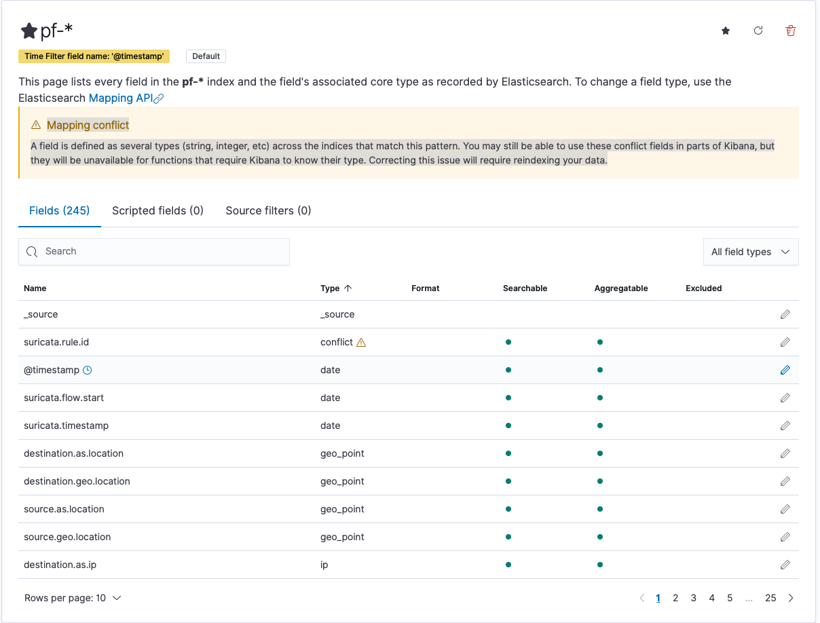Open the All field types dropdown
Screen dimensions: 820x623
pyautogui.click(x=751, y=252)
